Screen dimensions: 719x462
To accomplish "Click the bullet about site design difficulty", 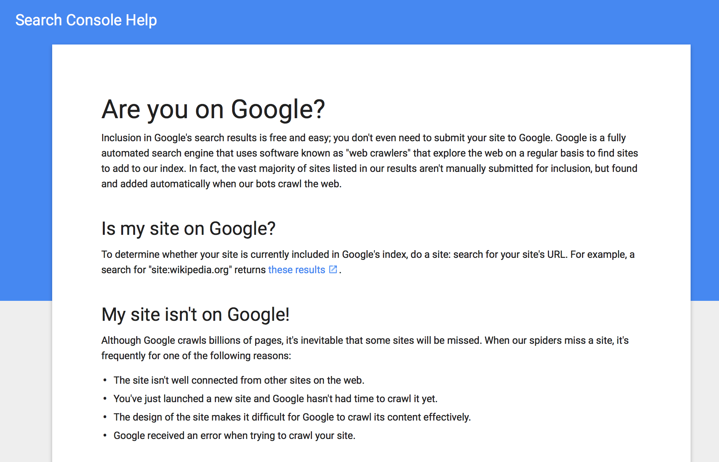I will pos(292,417).
